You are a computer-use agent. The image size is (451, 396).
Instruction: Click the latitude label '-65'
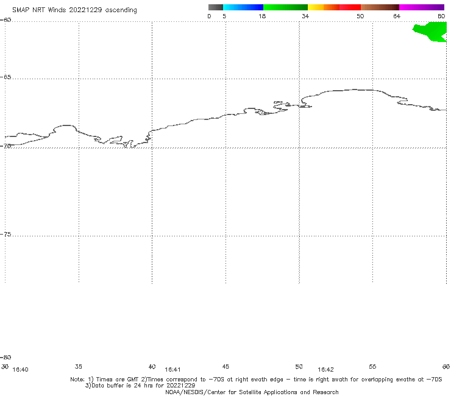coord(5,77)
